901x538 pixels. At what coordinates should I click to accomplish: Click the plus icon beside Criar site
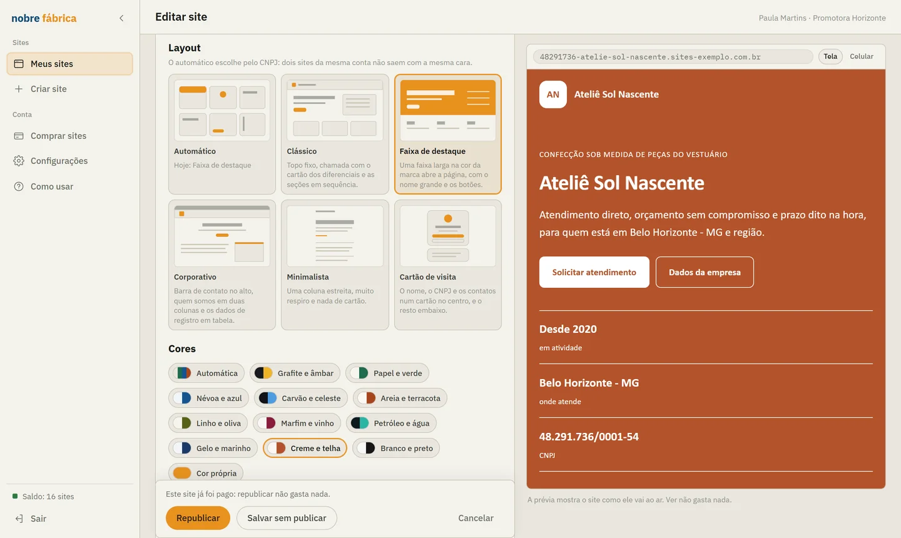click(19, 89)
